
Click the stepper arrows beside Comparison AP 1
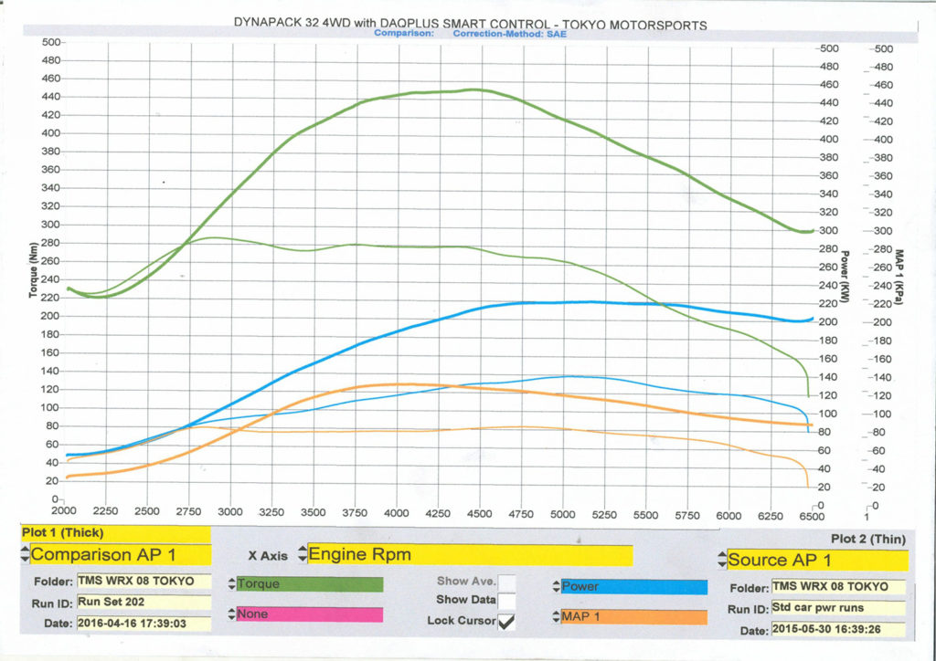tap(24, 554)
